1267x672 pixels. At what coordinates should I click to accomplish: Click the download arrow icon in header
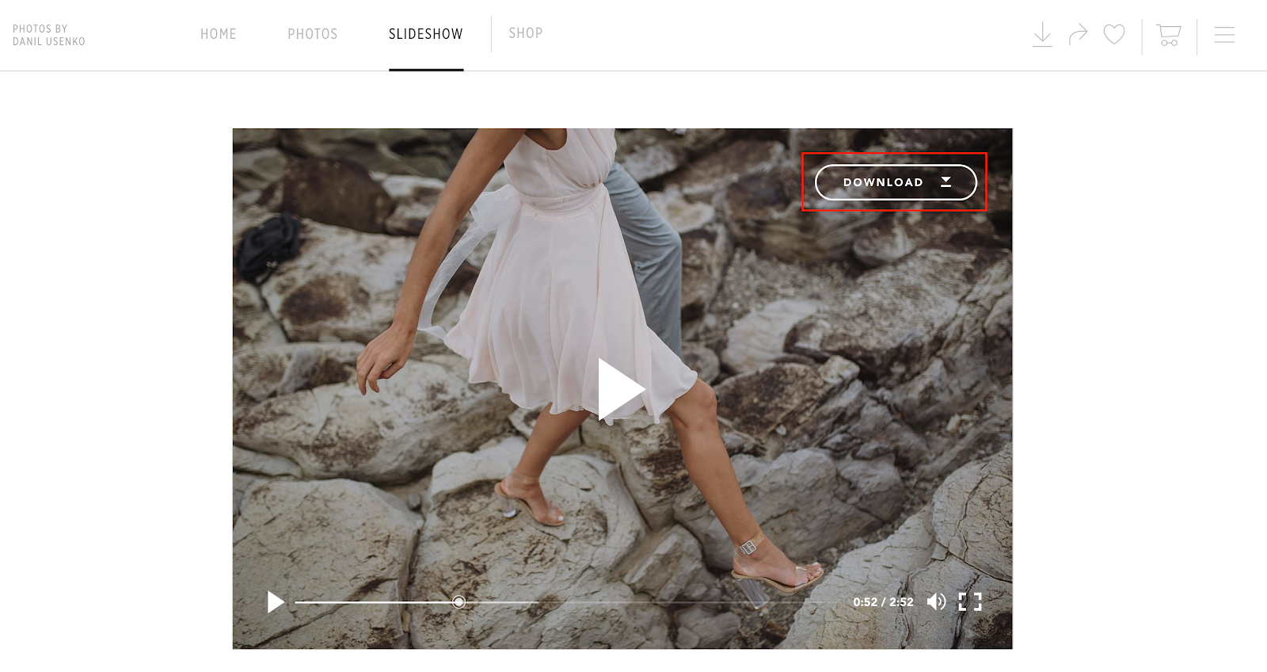(x=1042, y=35)
